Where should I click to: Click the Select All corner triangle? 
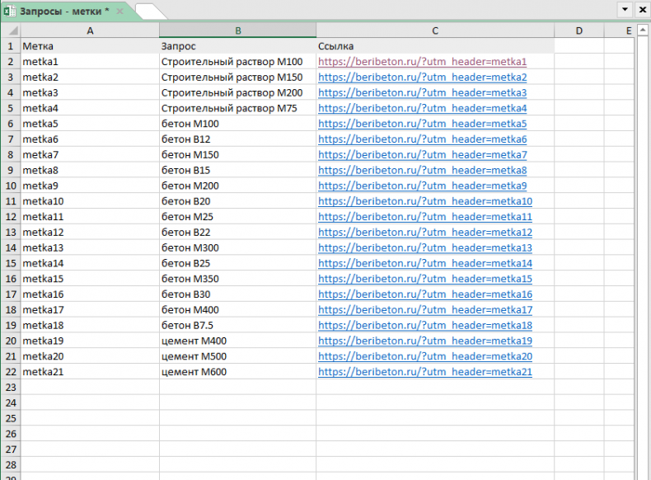click(10, 31)
